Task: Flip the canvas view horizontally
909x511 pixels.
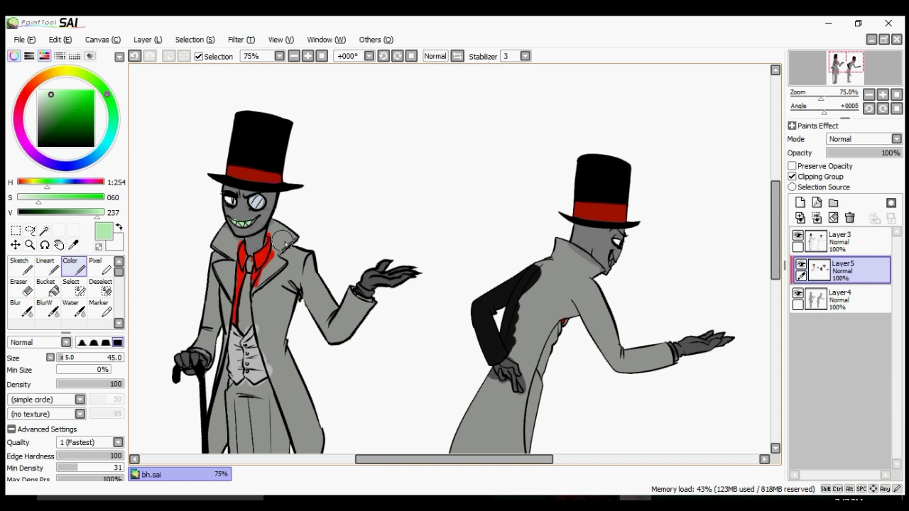Action: coord(457,56)
